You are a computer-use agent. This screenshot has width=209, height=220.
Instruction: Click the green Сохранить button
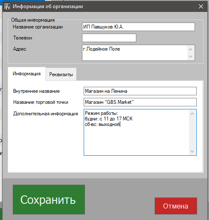click(x=49, y=200)
